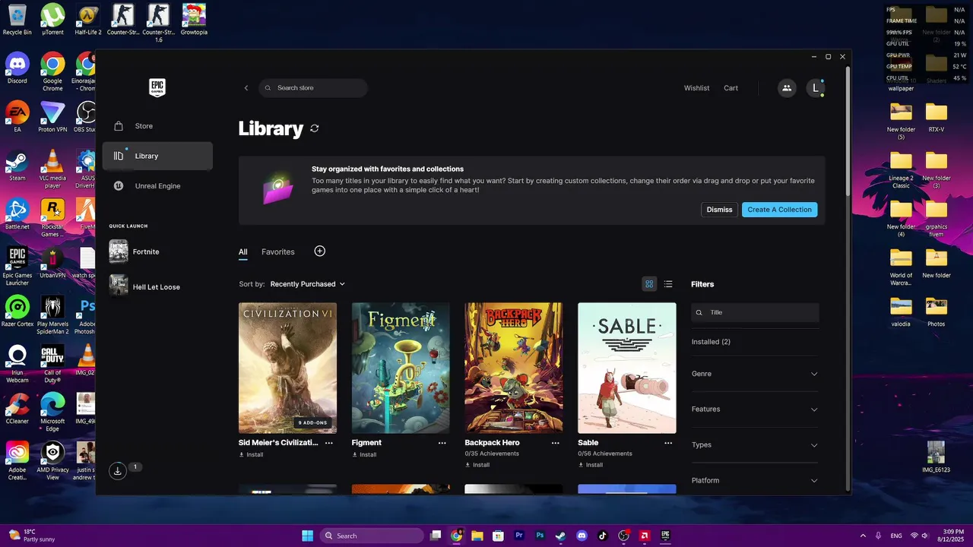
Task: Open options menu for Sid Meier's Civilization
Action: tap(329, 443)
